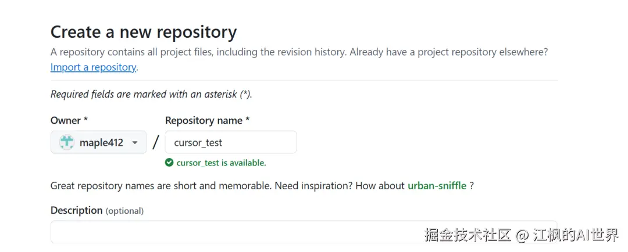Viewport: 628px width, 252px height.
Task: Click the Import a repository link
Action: pyautogui.click(x=93, y=67)
